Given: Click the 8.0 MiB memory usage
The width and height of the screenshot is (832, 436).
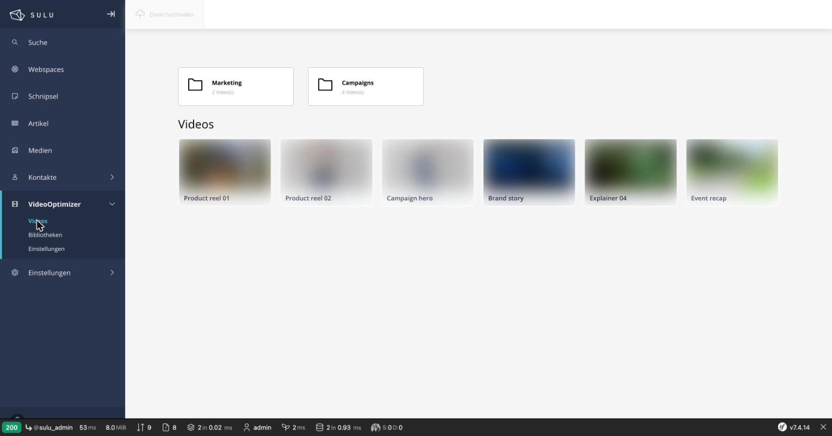Looking at the screenshot, I should [116, 427].
